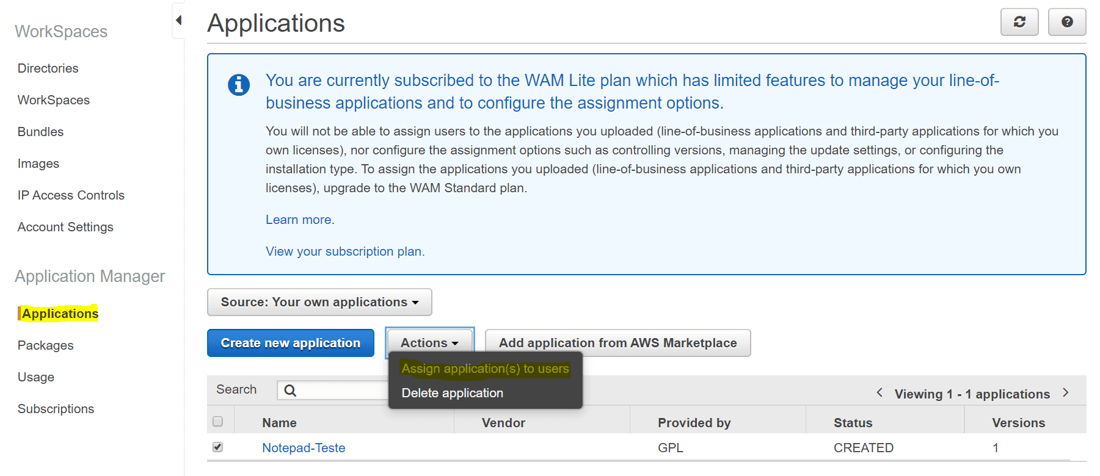Navigate to Packages in sidebar

tap(45, 345)
